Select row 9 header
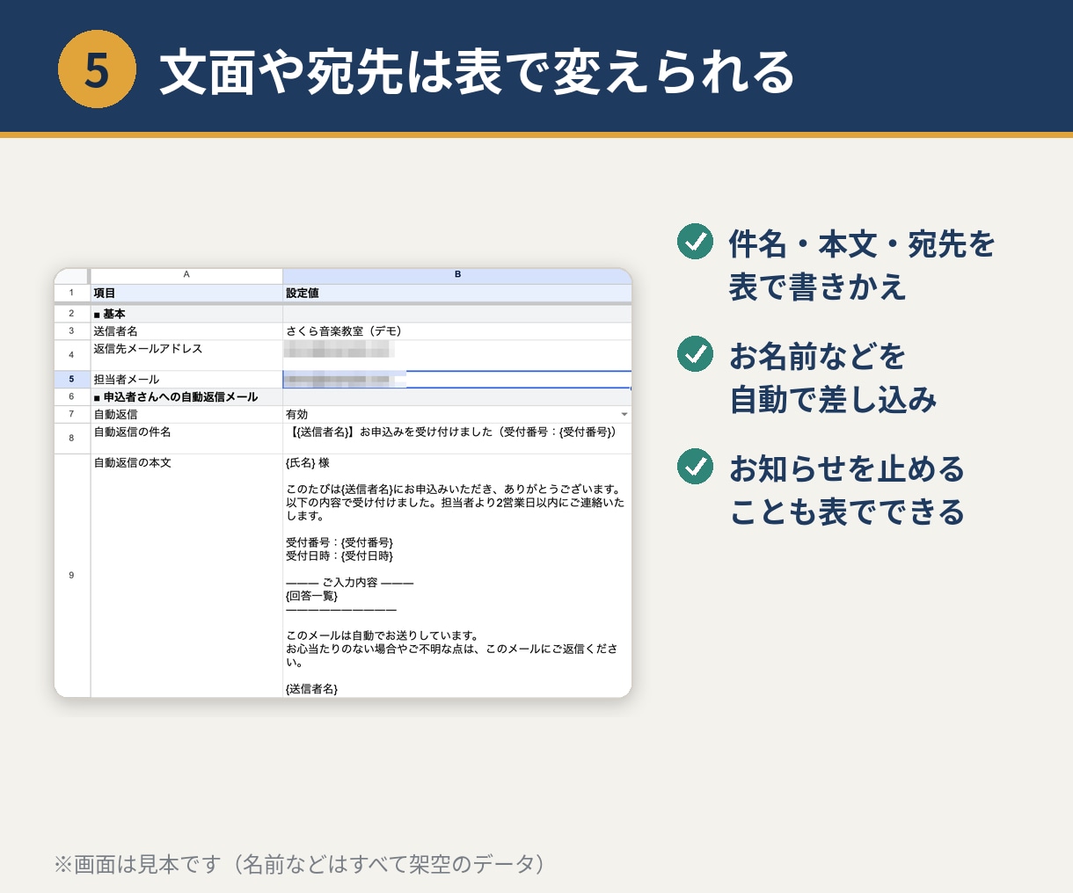Viewport: 1073px width, 893px height. coord(72,576)
